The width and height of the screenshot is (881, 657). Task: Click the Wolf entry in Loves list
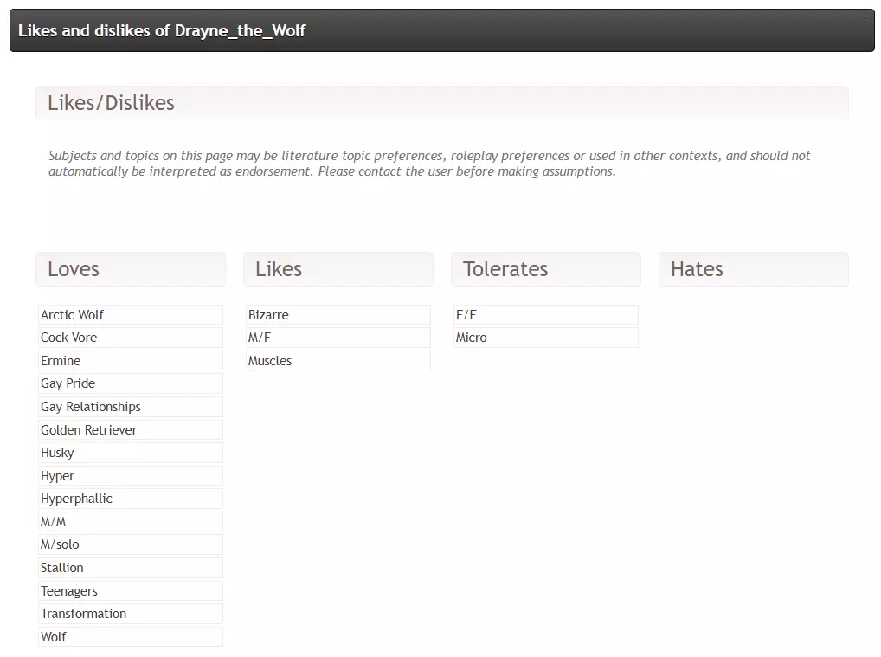tap(131, 637)
